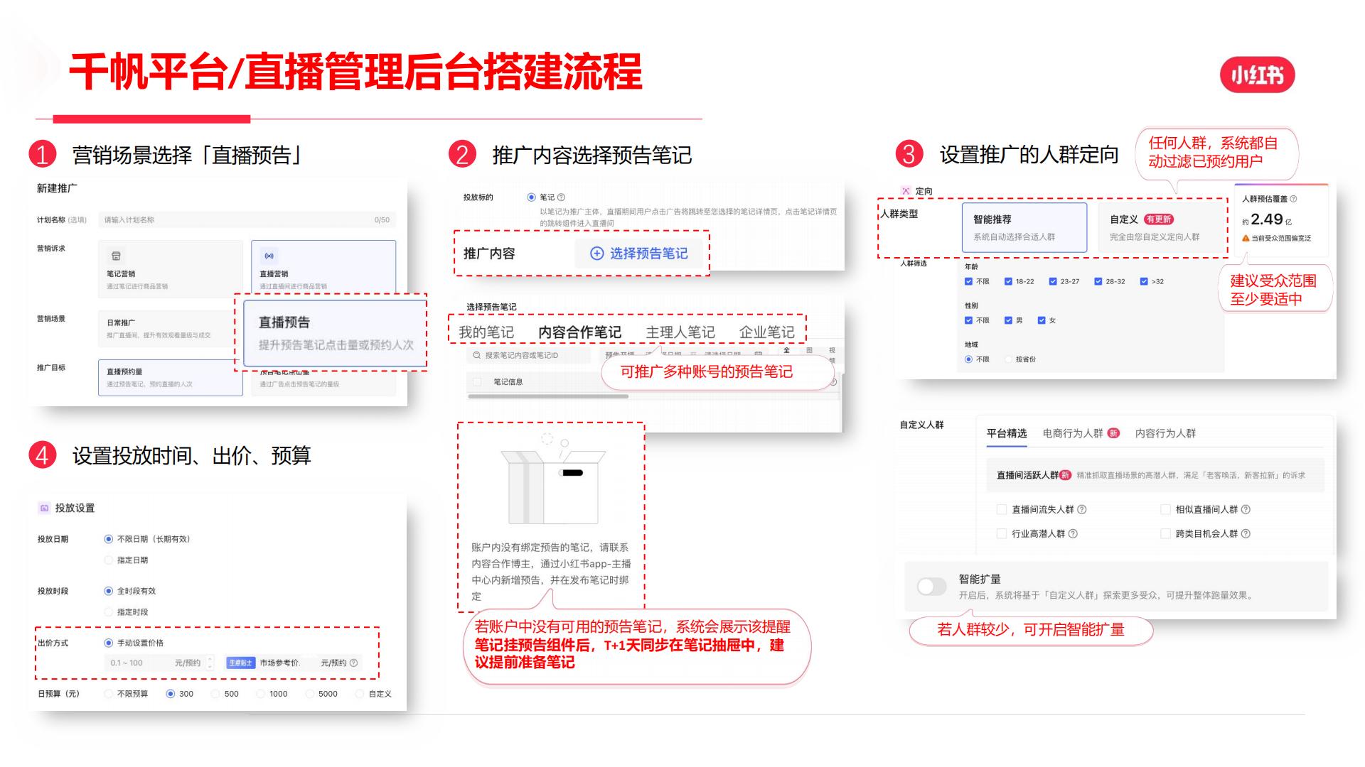Viewport: 1365px width, 767px height.
Task: Click the 投放设置 section icon
Action: [x=44, y=508]
